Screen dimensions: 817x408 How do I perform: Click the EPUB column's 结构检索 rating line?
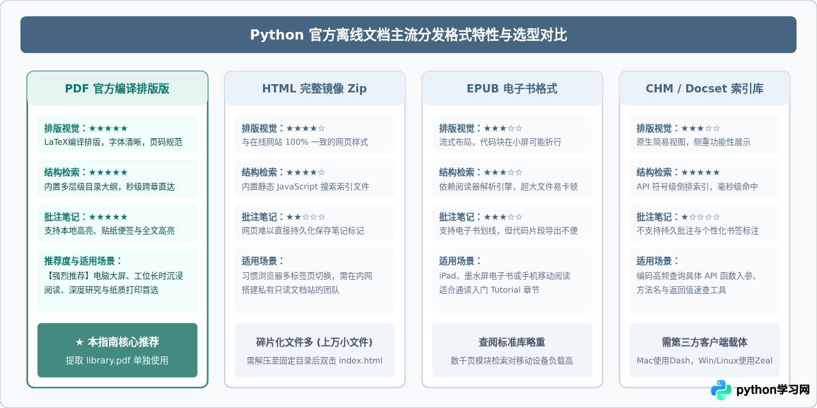pos(481,172)
